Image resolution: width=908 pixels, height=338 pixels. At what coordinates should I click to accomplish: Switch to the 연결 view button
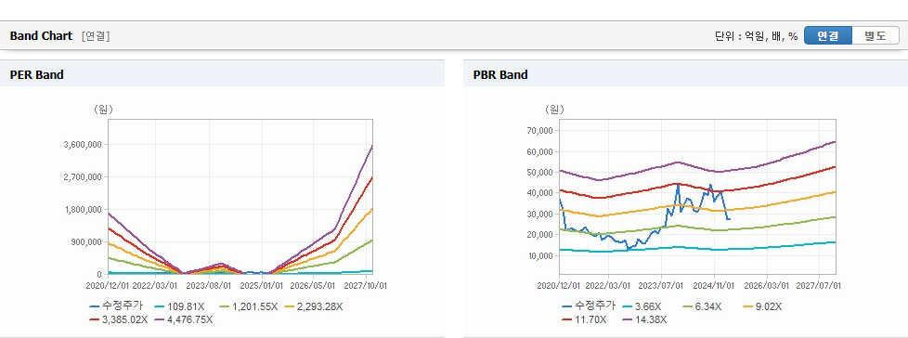(828, 35)
